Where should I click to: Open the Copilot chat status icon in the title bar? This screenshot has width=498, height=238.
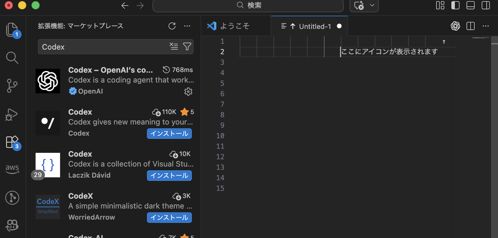click(x=359, y=5)
